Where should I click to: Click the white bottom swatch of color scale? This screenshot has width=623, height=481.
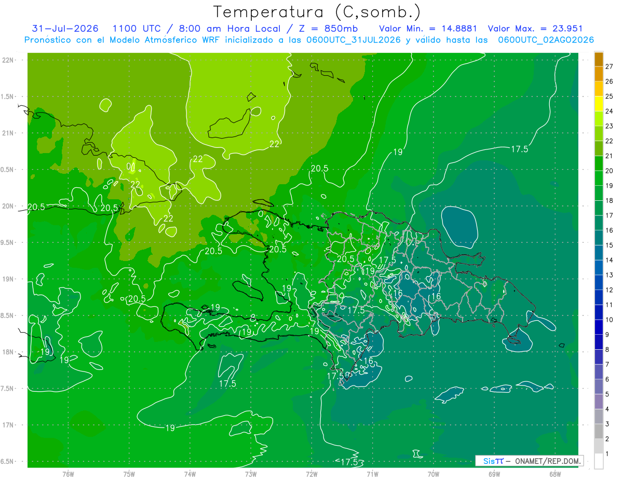(x=599, y=461)
